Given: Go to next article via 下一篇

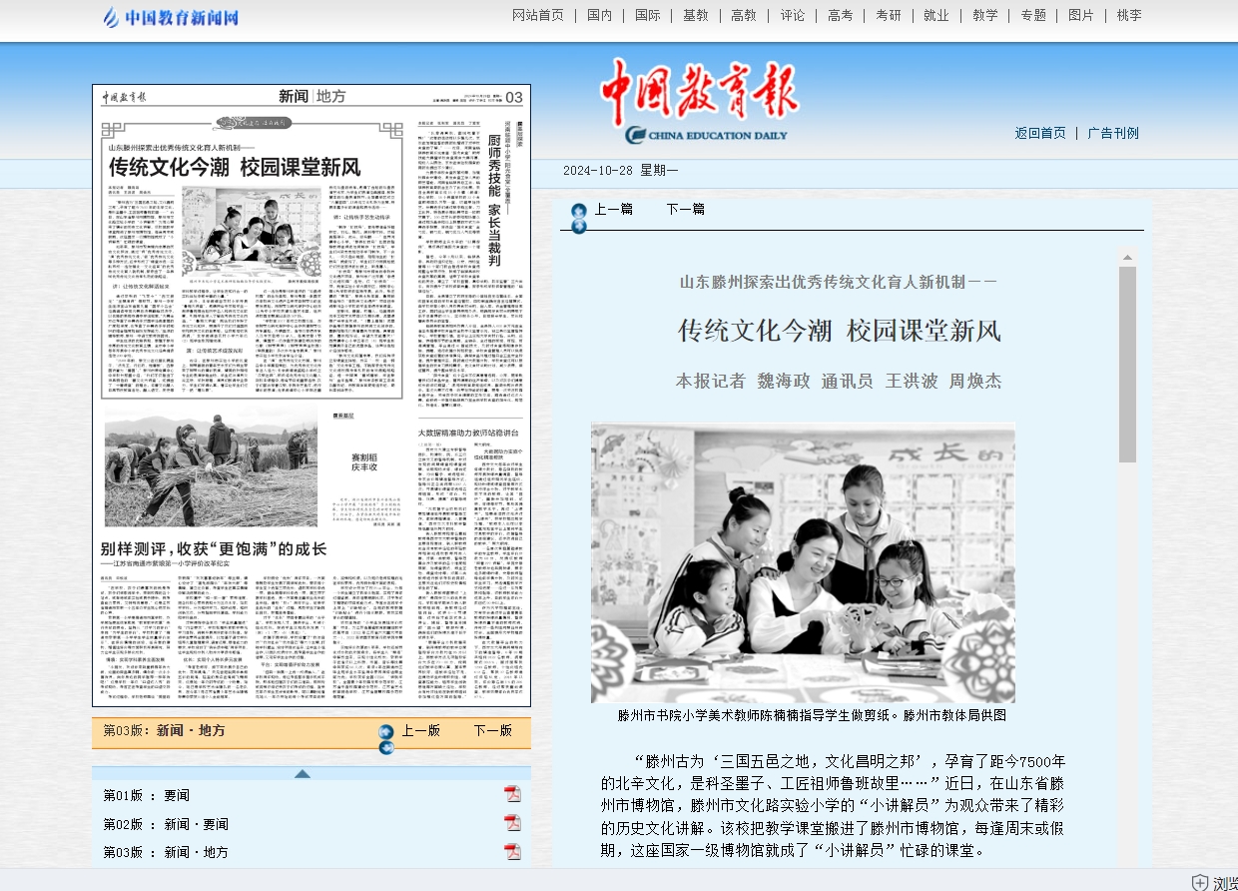Looking at the screenshot, I should point(686,209).
